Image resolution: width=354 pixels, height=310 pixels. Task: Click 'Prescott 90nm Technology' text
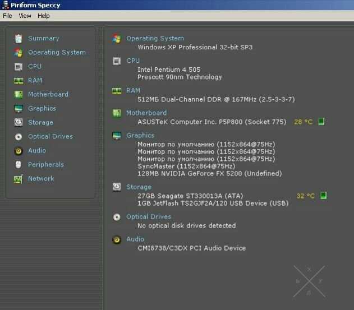click(x=180, y=77)
